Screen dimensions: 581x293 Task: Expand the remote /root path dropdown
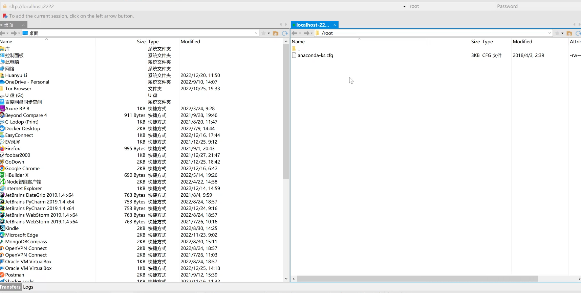550,33
